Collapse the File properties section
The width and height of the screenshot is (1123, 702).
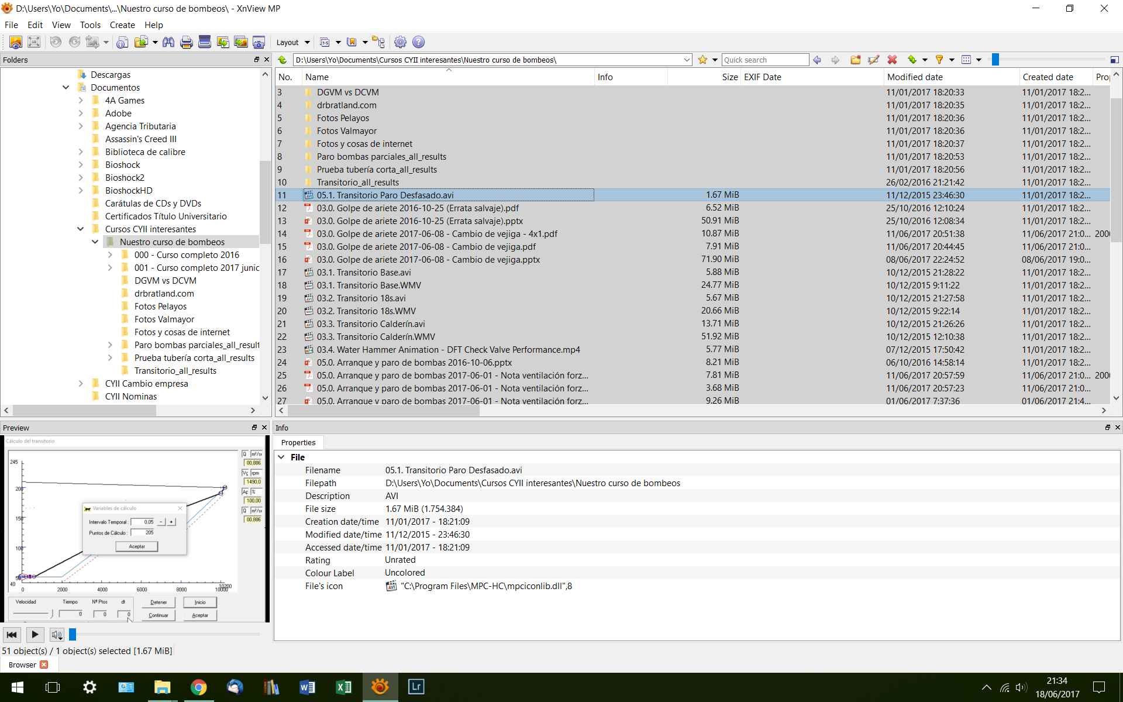(x=281, y=457)
